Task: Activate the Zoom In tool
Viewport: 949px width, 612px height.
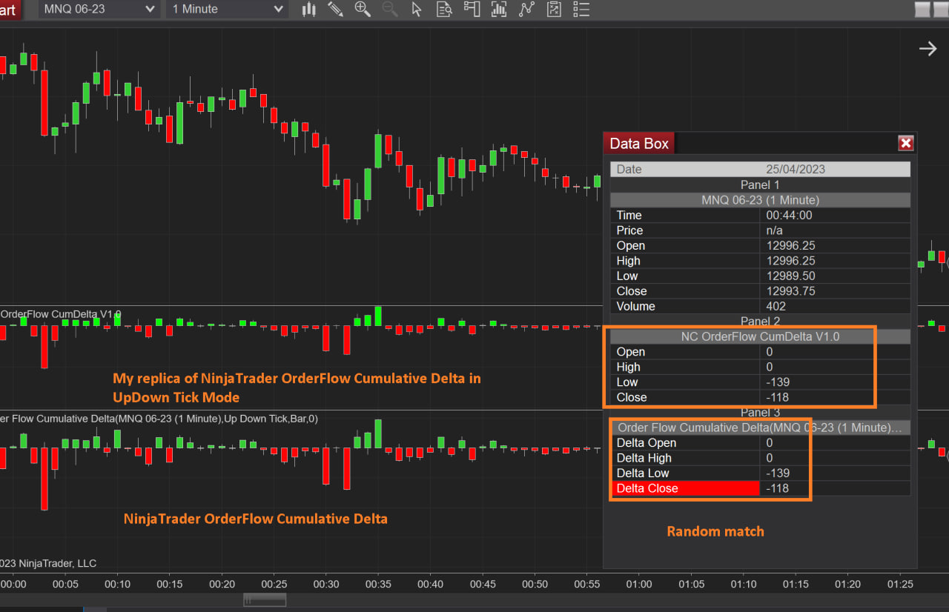Action: tap(363, 10)
